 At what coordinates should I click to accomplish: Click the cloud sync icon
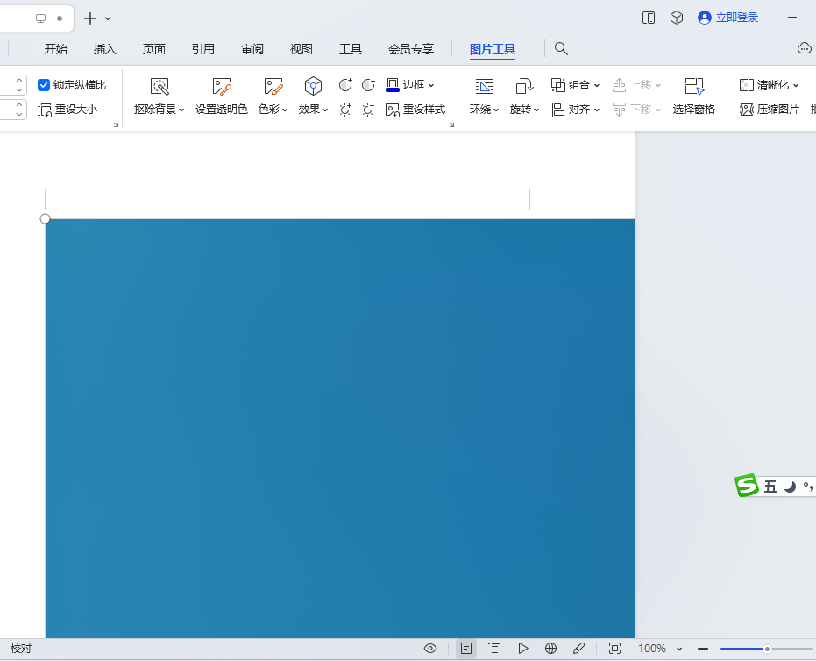tap(805, 48)
